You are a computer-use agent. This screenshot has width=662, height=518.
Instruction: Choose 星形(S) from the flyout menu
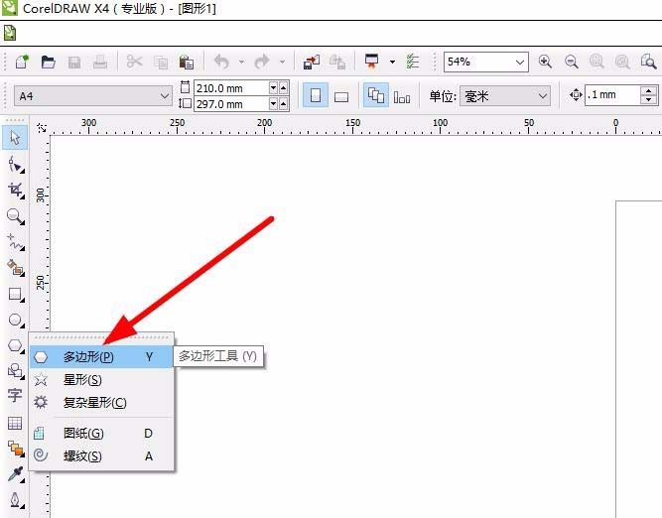tap(82, 379)
